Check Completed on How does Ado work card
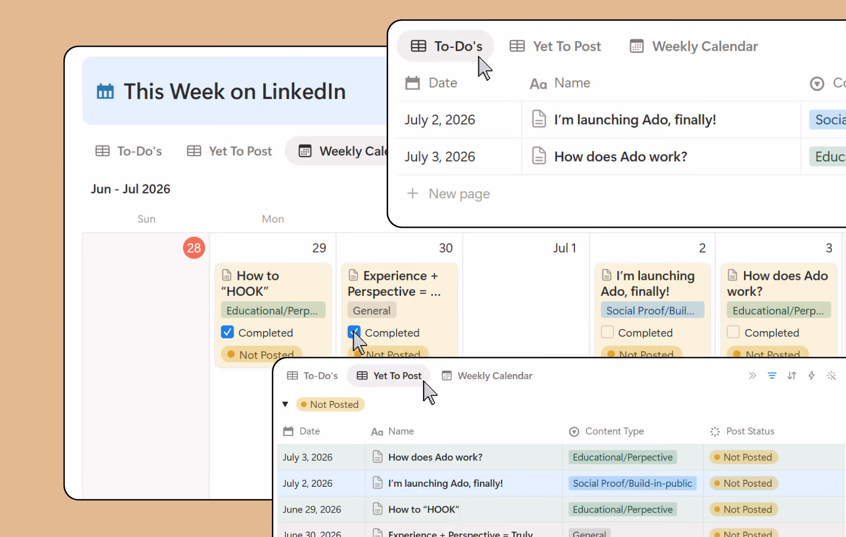Screen dimensions: 846x537 coord(733,332)
